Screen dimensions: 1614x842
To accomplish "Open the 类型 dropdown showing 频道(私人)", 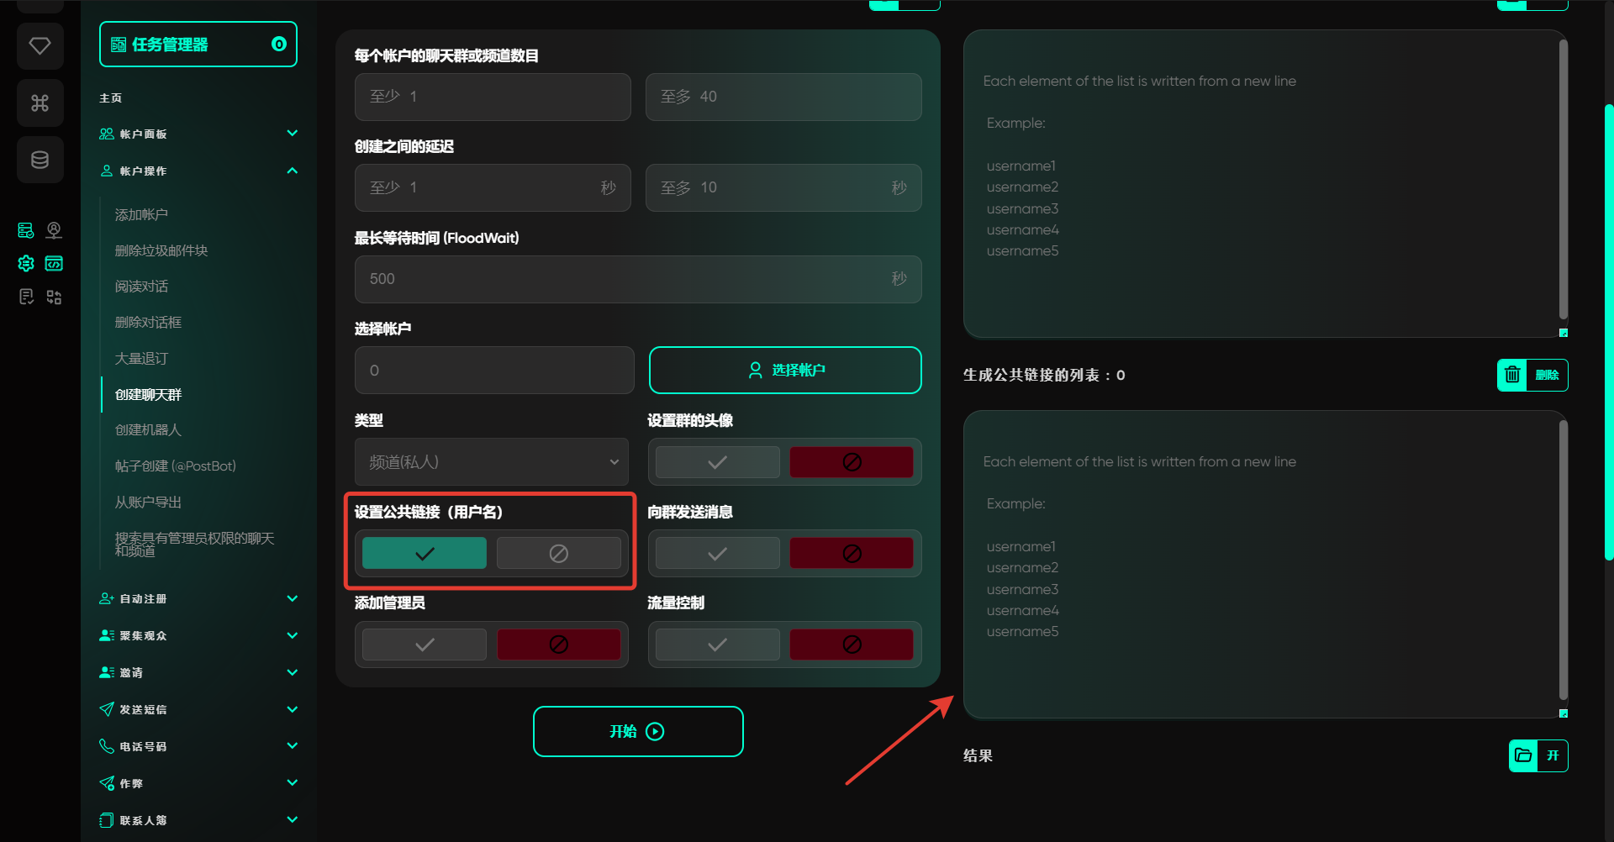I will click(x=492, y=462).
